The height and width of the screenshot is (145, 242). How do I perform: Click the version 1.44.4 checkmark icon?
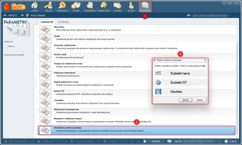(x=226, y=141)
